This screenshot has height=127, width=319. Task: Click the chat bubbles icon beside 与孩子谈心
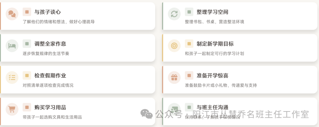tap(12, 14)
